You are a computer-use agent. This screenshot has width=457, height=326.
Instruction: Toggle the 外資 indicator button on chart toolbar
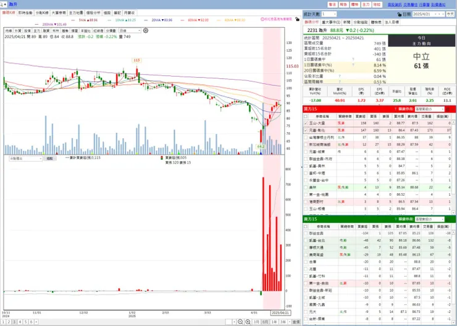tap(18, 31)
